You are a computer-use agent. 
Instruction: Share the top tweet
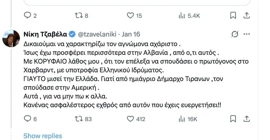pos(247,15)
